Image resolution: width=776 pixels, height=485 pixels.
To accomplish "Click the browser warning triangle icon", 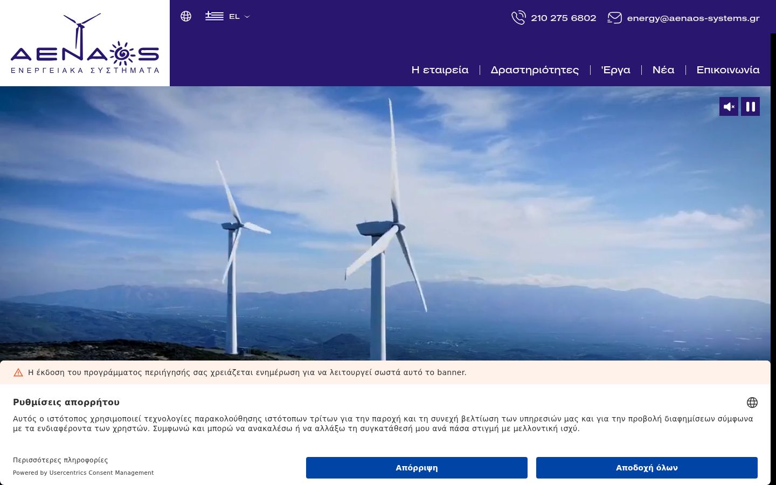I will tap(18, 372).
